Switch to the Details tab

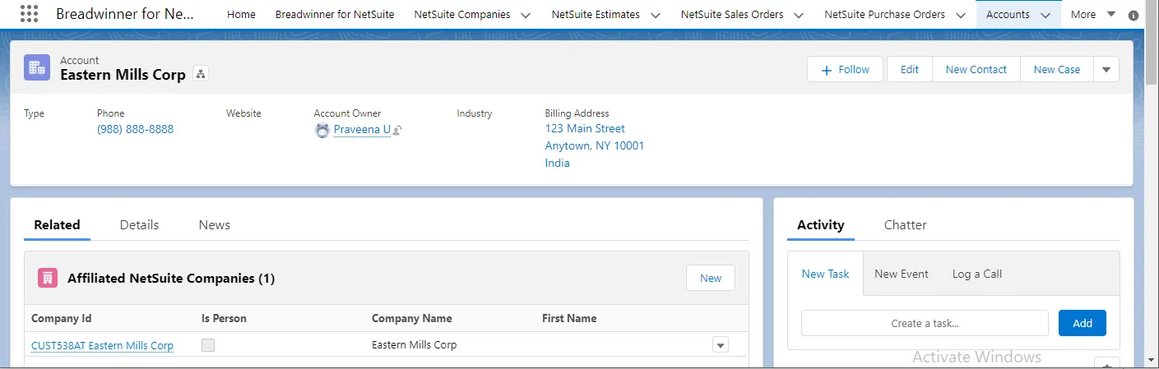[139, 224]
